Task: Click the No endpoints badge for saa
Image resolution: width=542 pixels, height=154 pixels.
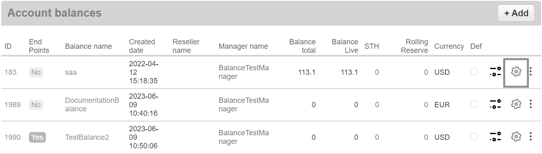Action: [36, 72]
